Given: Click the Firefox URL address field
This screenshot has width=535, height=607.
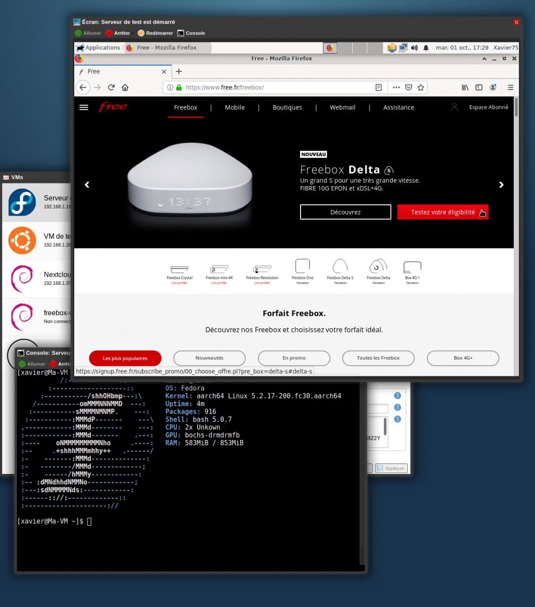Looking at the screenshot, I should pyautogui.click(x=278, y=88).
